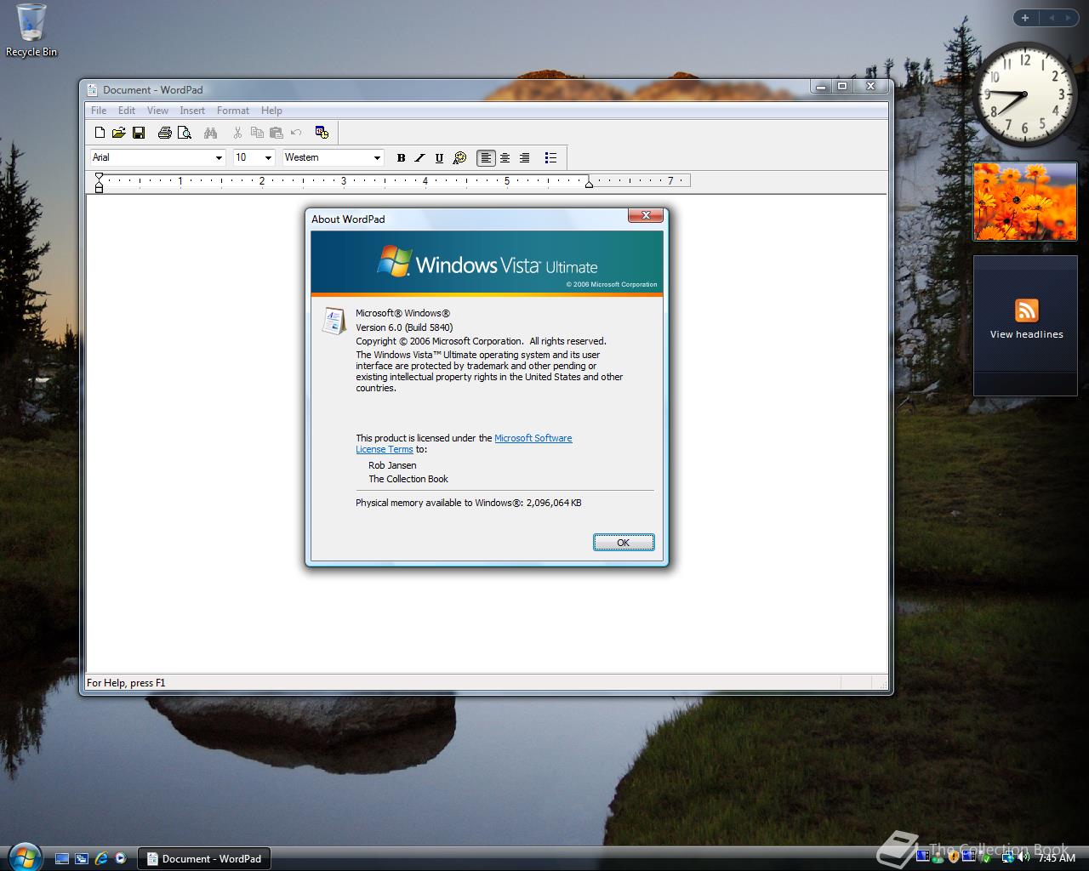This screenshot has height=871, width=1089.
Task: Set Align Left paragraph alignment
Action: (486, 158)
